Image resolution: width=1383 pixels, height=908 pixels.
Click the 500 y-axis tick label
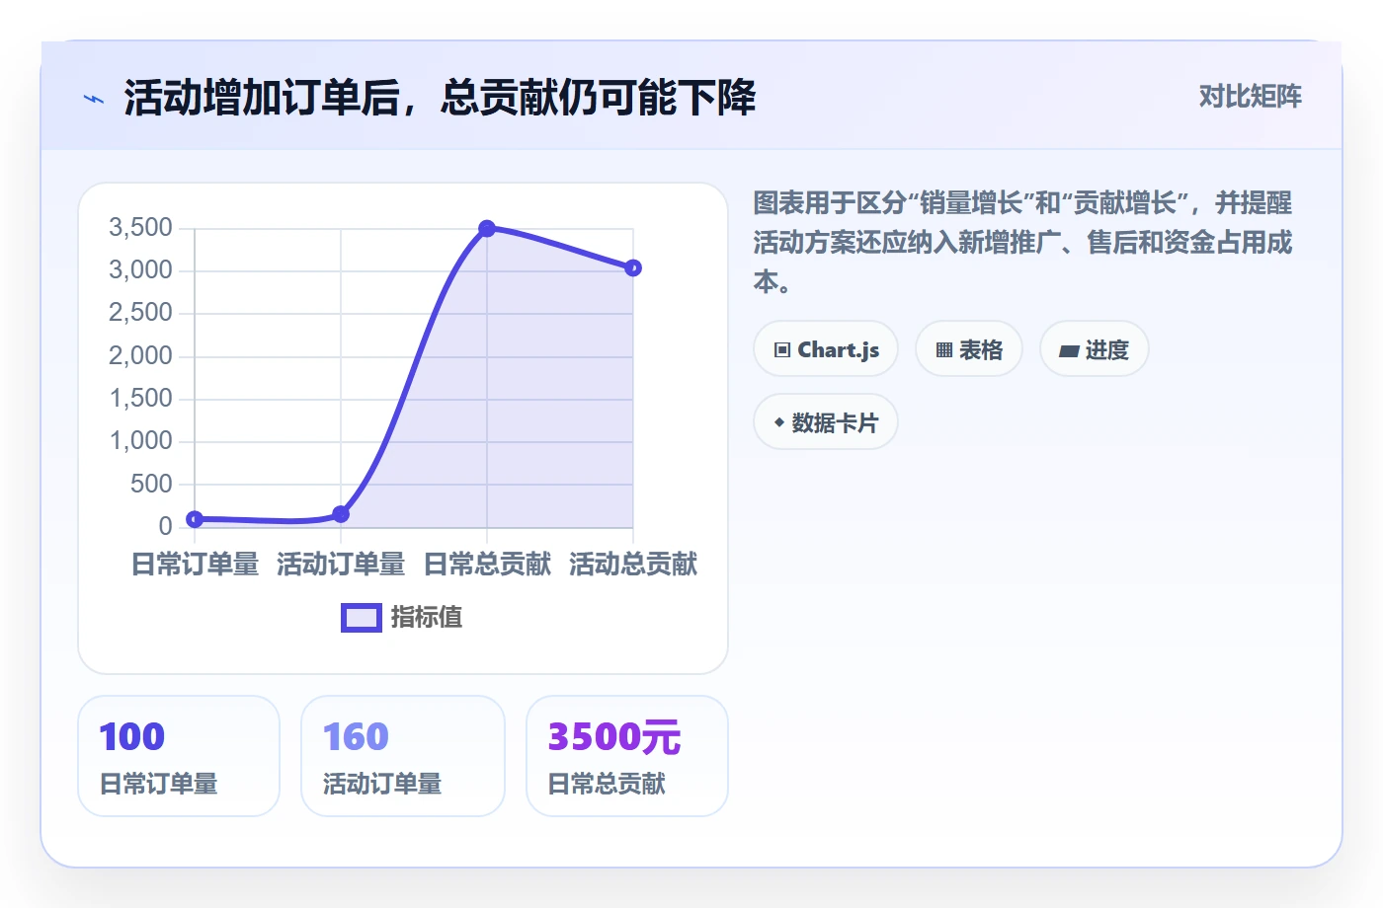pyautogui.click(x=151, y=485)
